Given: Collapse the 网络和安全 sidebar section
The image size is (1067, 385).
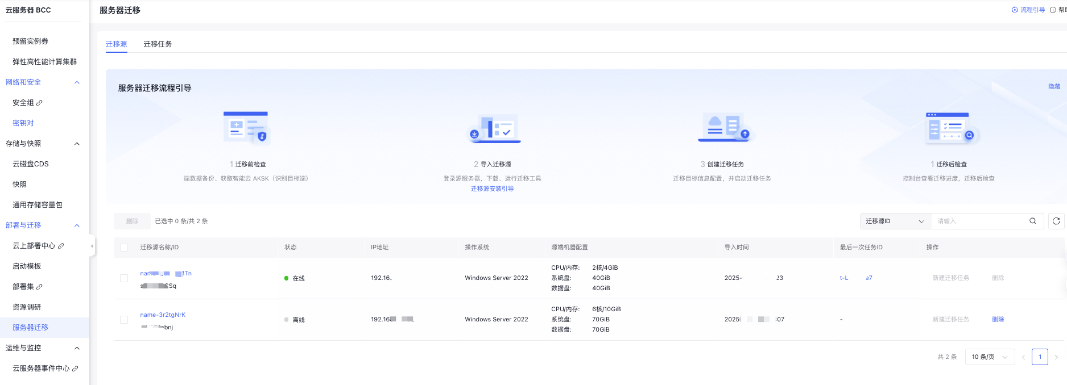Looking at the screenshot, I should click(77, 82).
